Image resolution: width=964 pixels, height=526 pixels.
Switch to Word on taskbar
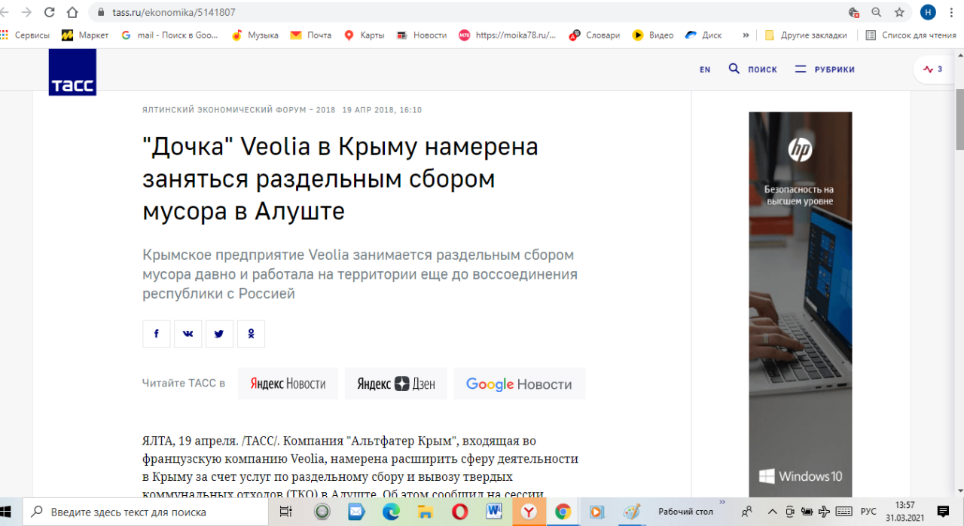494,512
